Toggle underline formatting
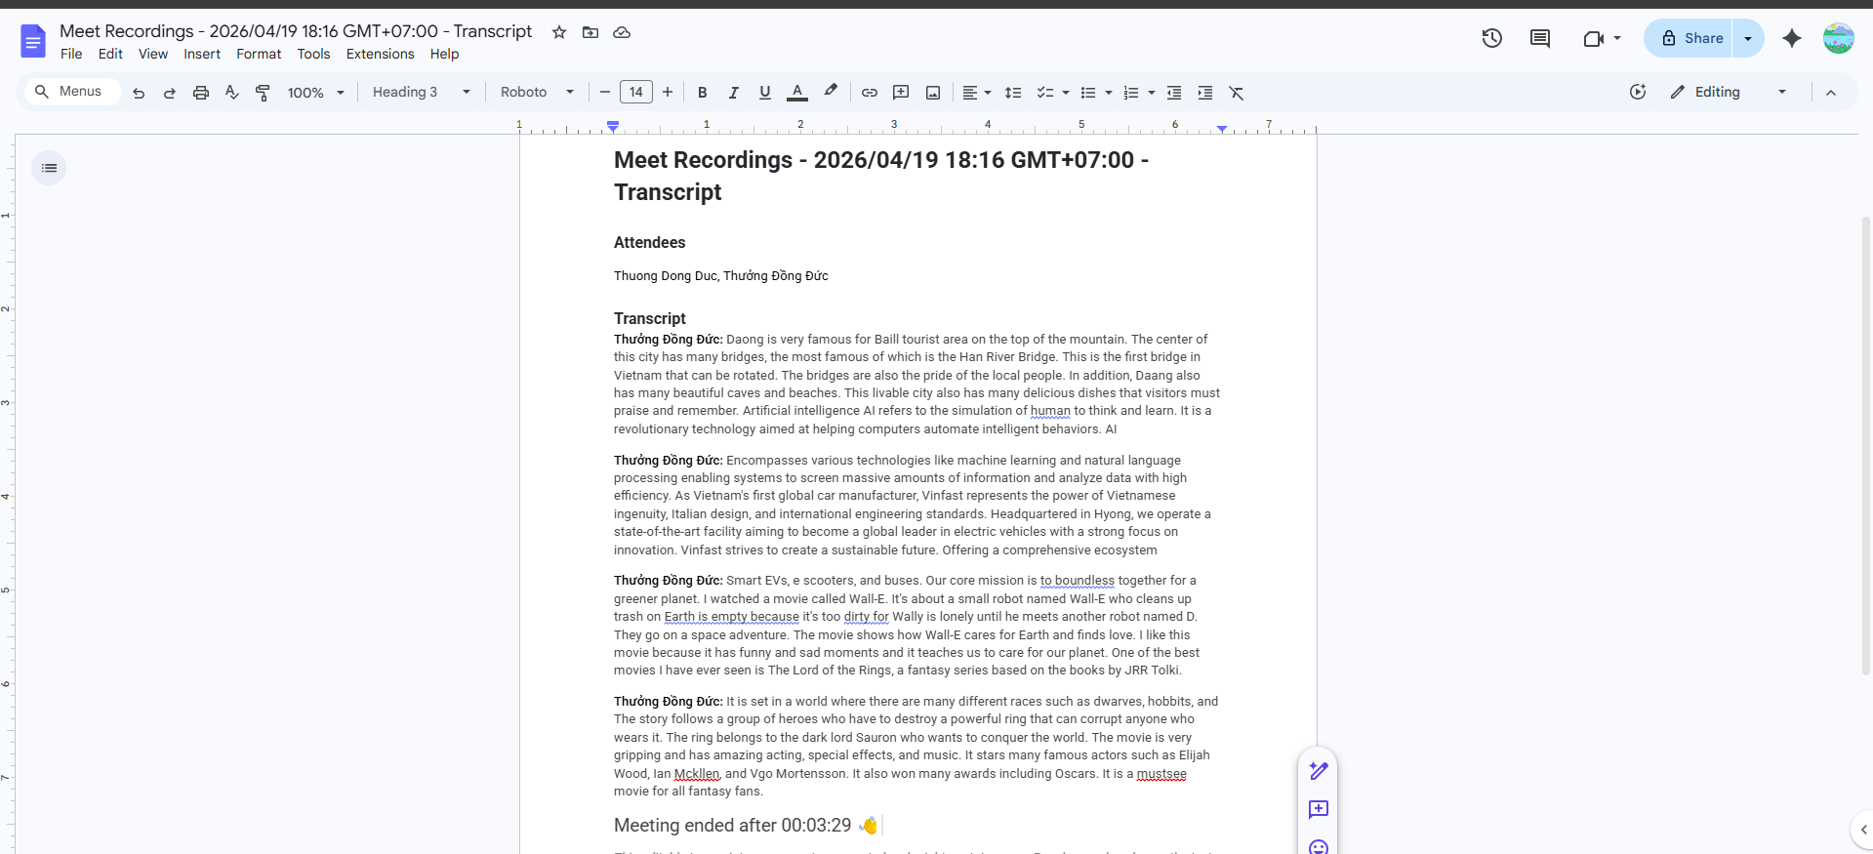 coord(764,93)
